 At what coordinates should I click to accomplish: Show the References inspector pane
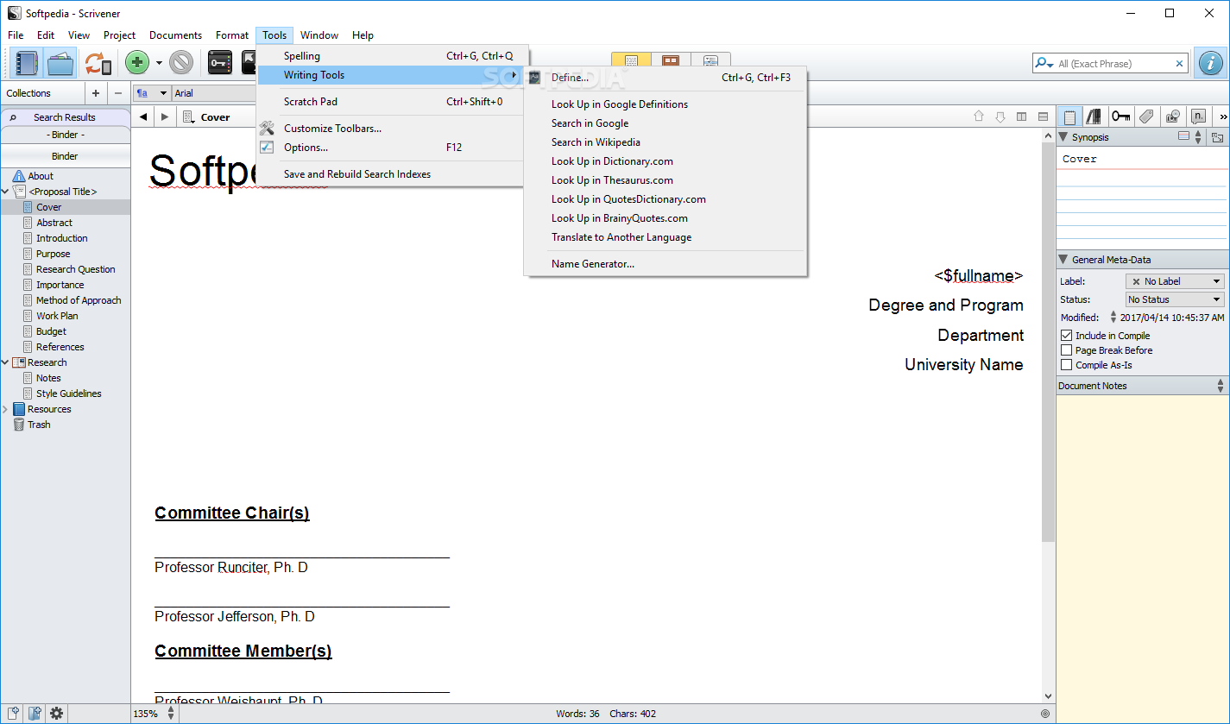click(x=1094, y=116)
